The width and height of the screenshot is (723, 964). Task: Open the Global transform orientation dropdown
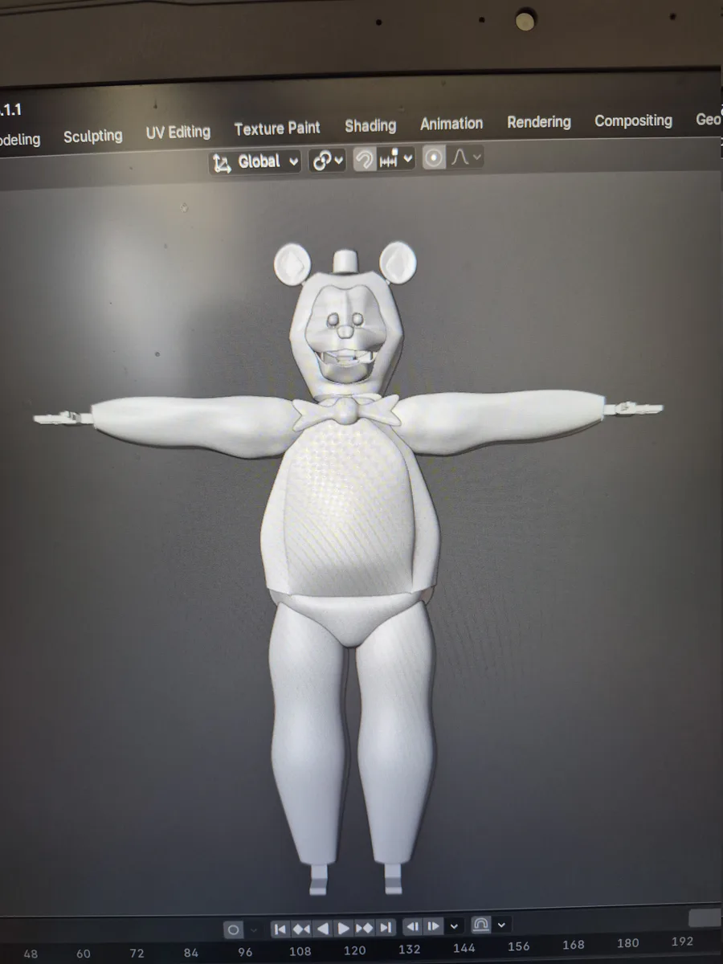click(255, 161)
